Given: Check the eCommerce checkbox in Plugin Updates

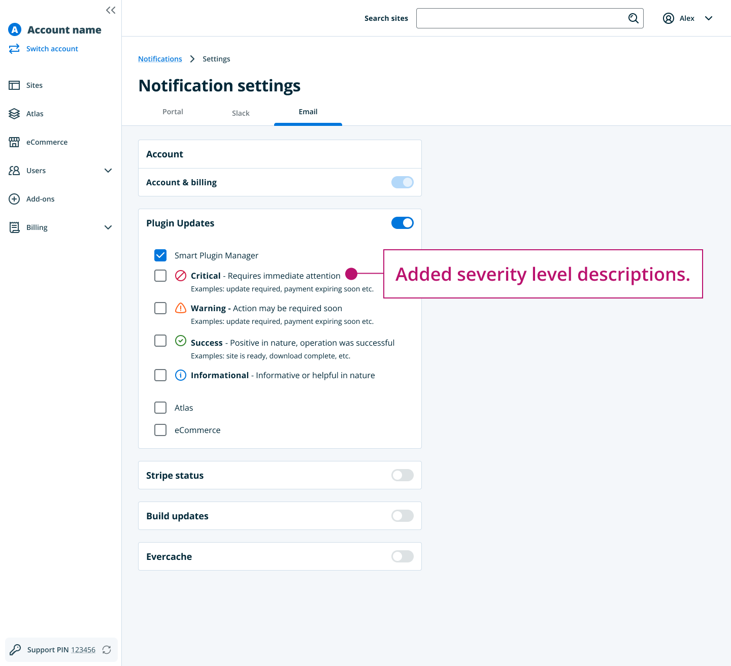Looking at the screenshot, I should pos(160,430).
